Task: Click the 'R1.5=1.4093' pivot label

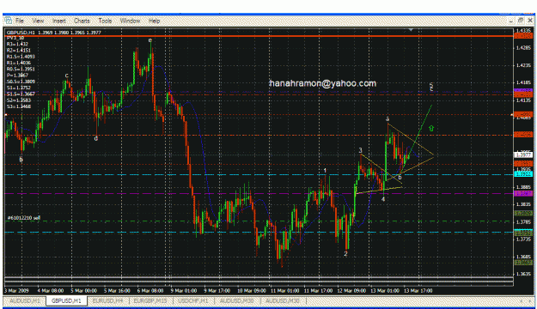Action: [x=21, y=57]
